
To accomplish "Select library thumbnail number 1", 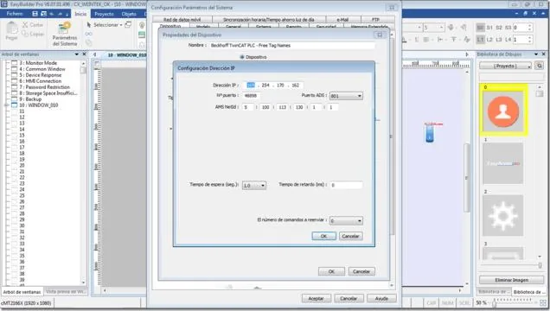I will click(503, 163).
